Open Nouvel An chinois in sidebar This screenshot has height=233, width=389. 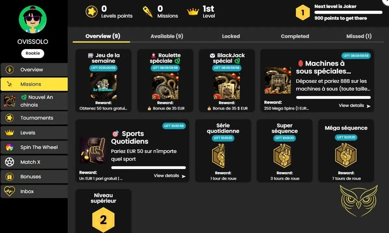click(34, 101)
